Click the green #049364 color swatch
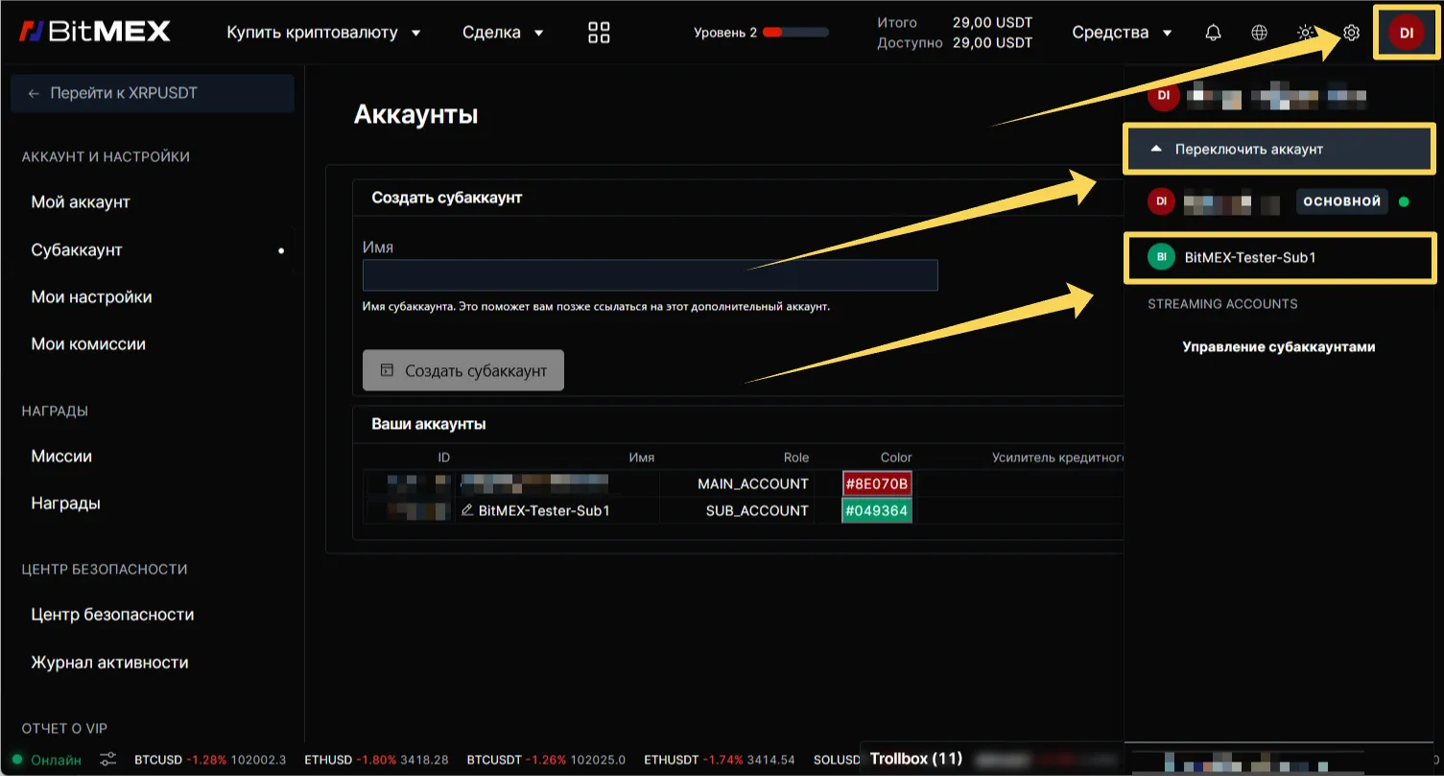Screen dimensions: 1444x776 [876, 510]
